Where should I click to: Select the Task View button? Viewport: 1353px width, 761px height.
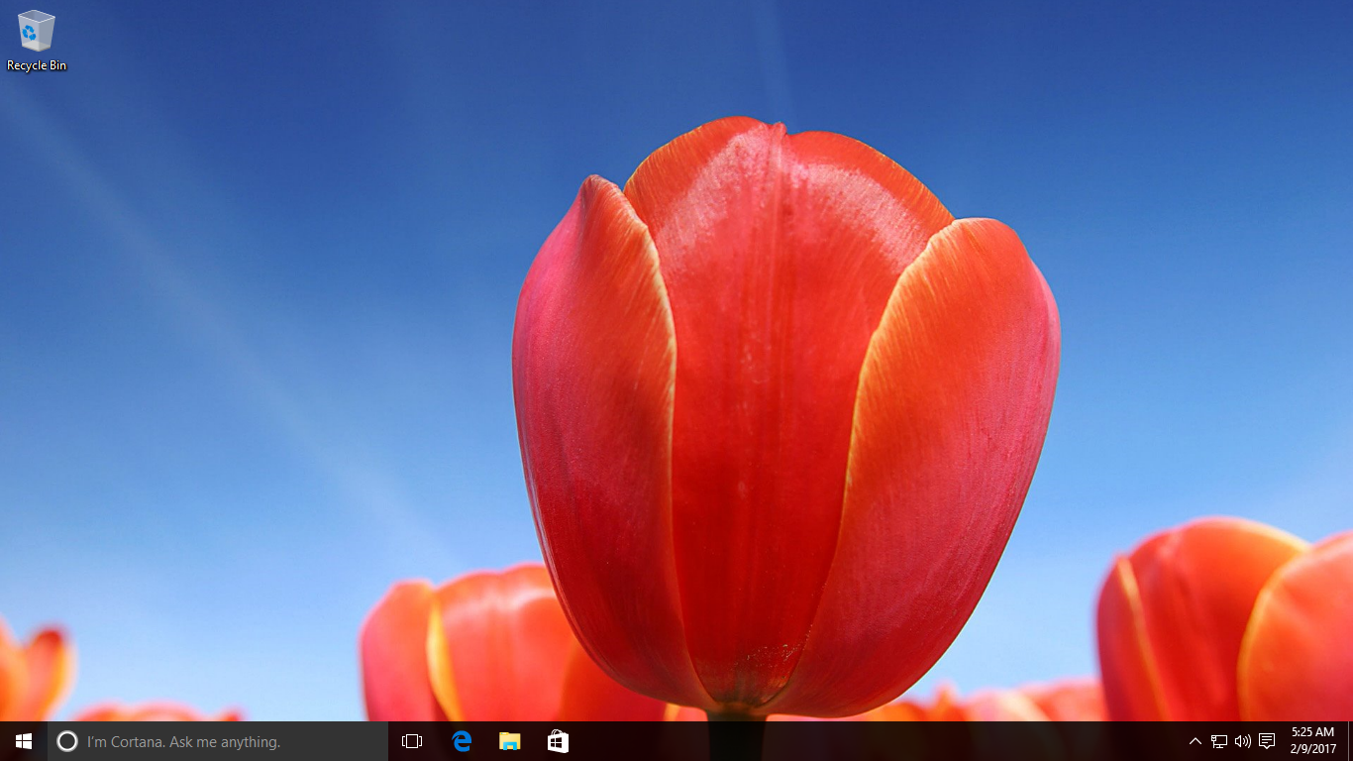click(411, 740)
